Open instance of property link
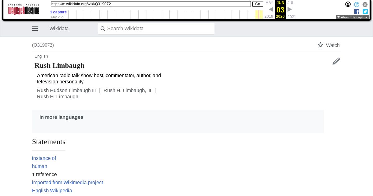Image resolution: width=373 pixels, height=196 pixels. click(44, 158)
